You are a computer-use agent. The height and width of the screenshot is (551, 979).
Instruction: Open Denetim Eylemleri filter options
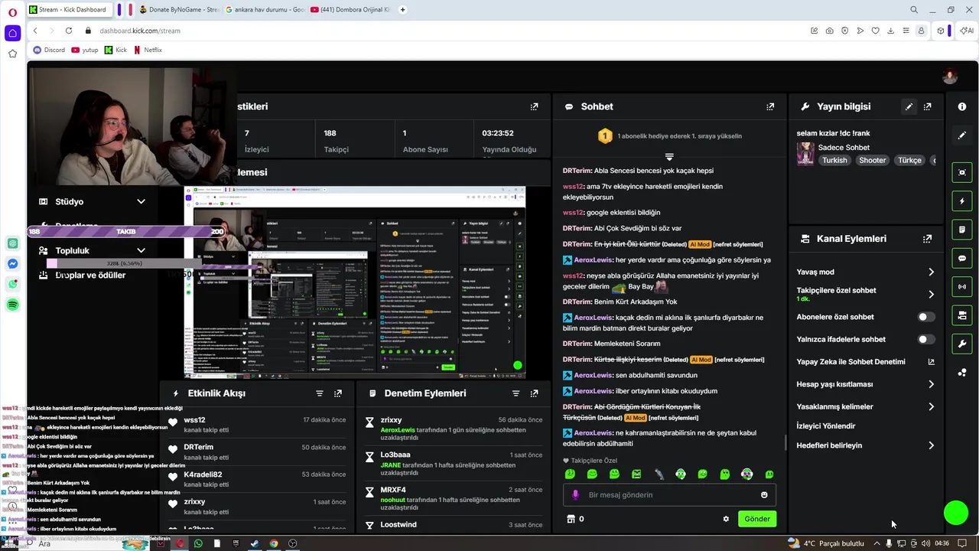[x=516, y=393]
